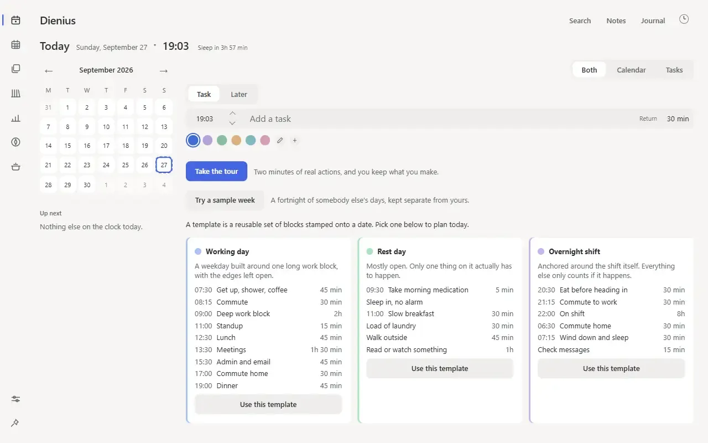The width and height of the screenshot is (708, 443).
Task: Switch the view to Both
Action: pos(589,70)
